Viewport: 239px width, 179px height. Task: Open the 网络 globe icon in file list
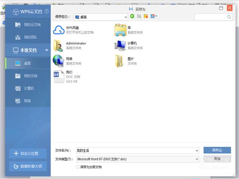pos(59,61)
